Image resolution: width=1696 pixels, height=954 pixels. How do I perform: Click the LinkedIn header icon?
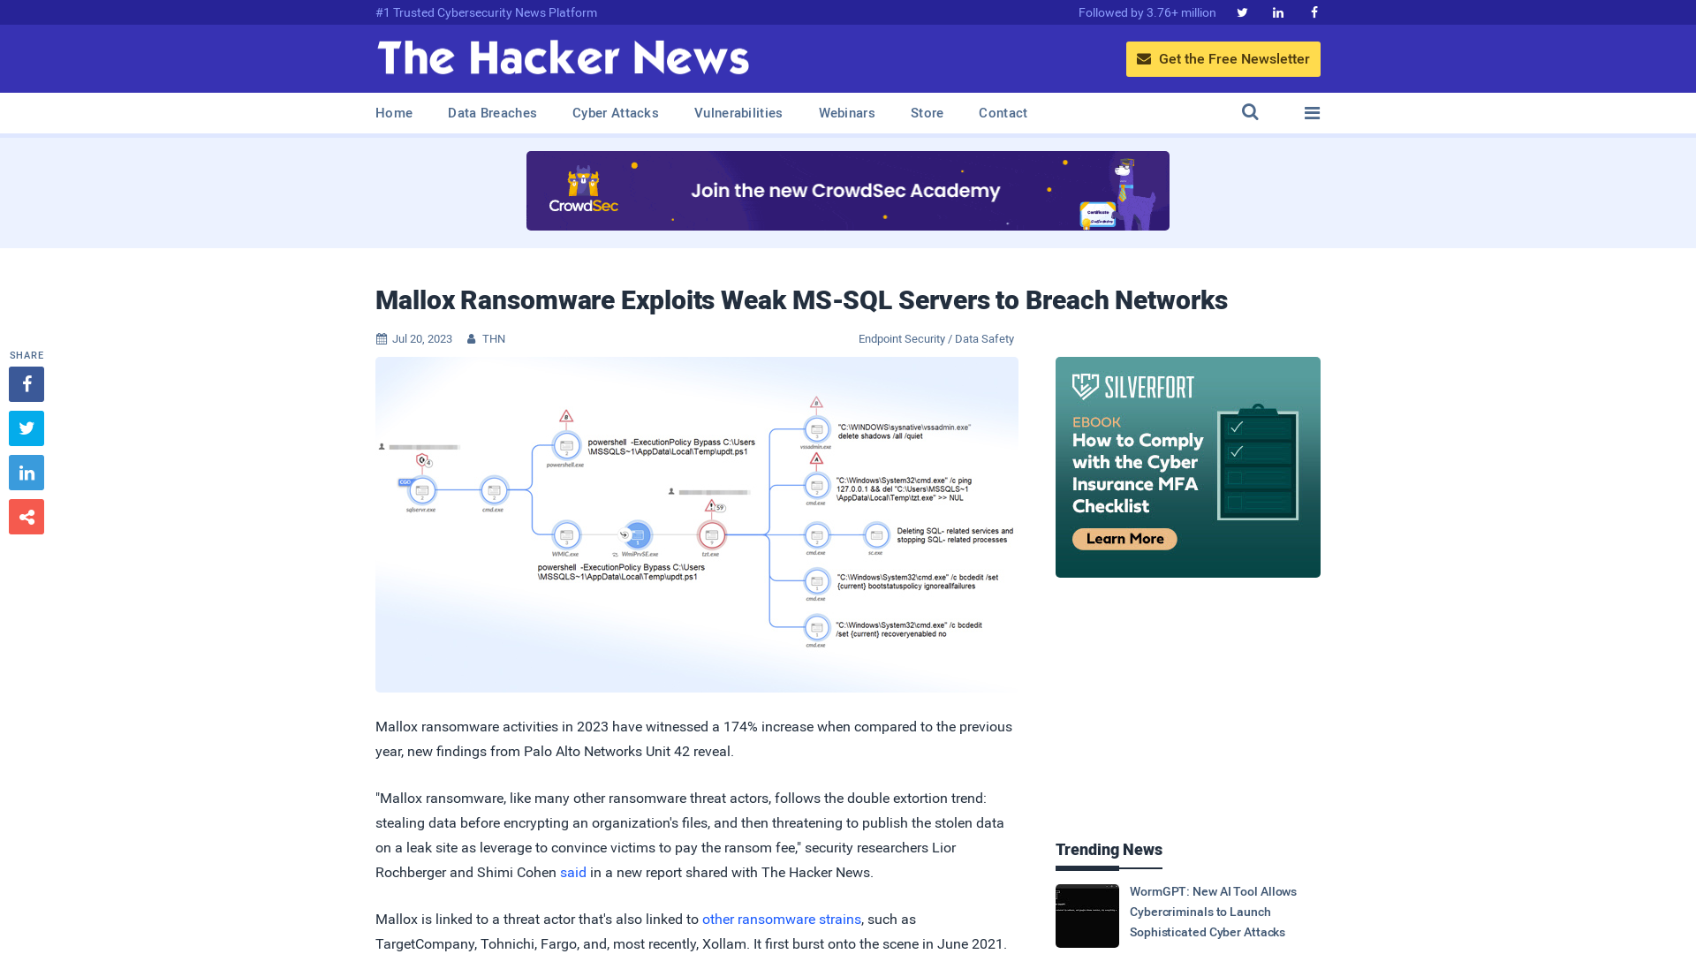pos(1278,11)
